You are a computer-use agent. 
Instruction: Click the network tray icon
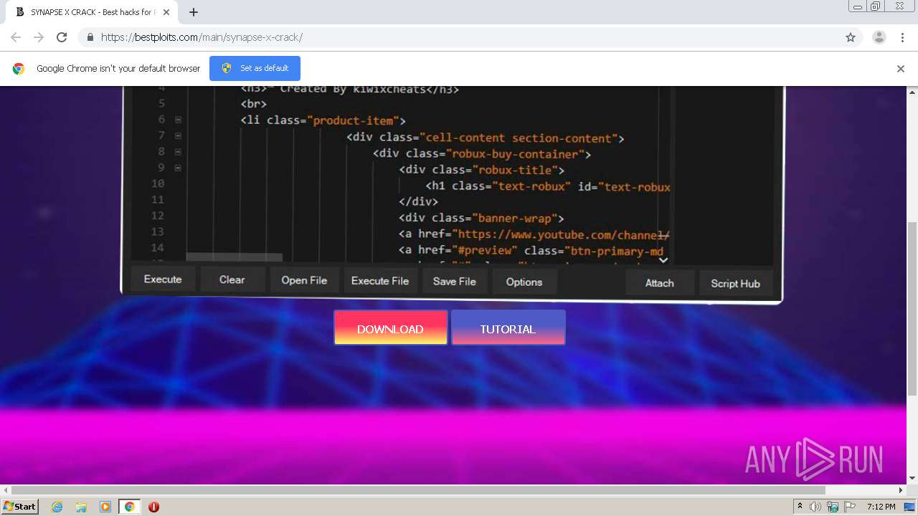pos(833,507)
